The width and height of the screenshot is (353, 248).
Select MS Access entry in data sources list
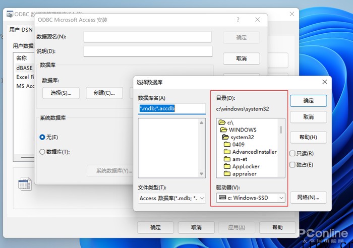tap(25, 86)
